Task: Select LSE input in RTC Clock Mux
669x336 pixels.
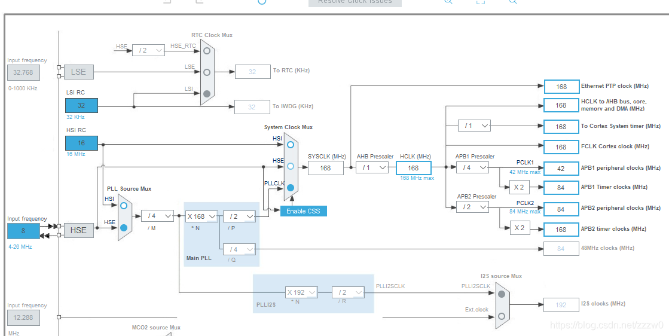Action: tap(207, 72)
